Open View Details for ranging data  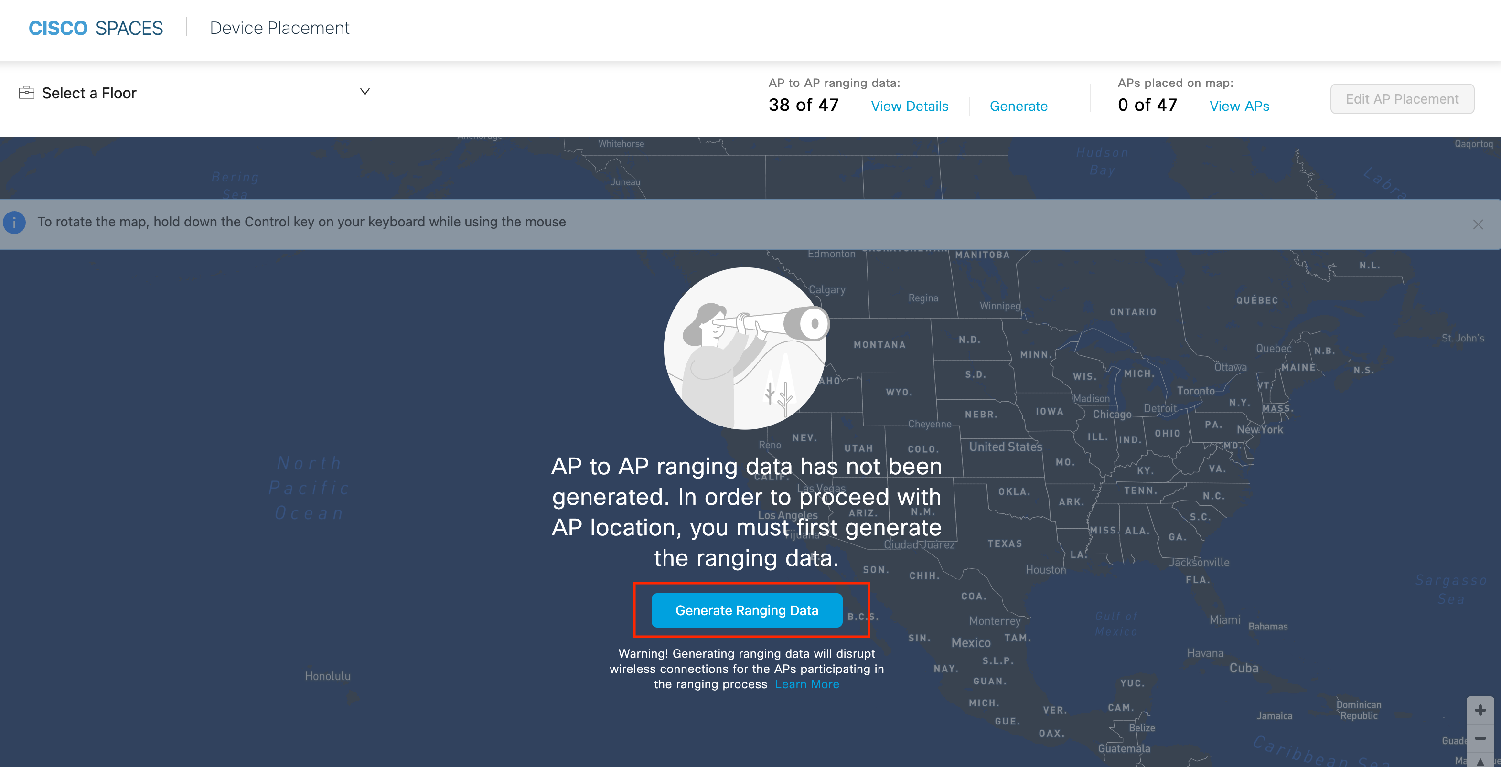(909, 106)
